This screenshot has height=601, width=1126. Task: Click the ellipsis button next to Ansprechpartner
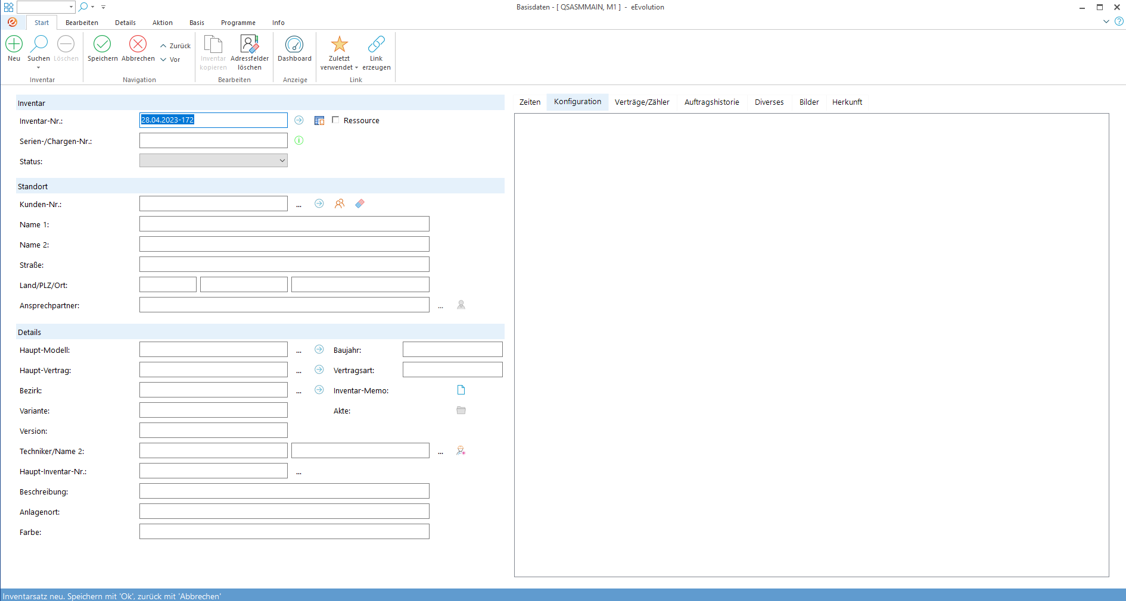point(441,306)
